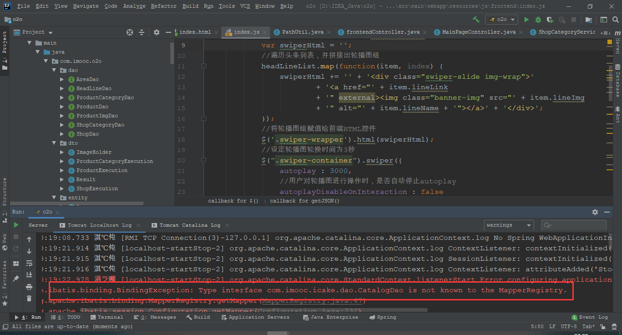
Task: Stop the o2o process in Run panel
Action: point(16,237)
